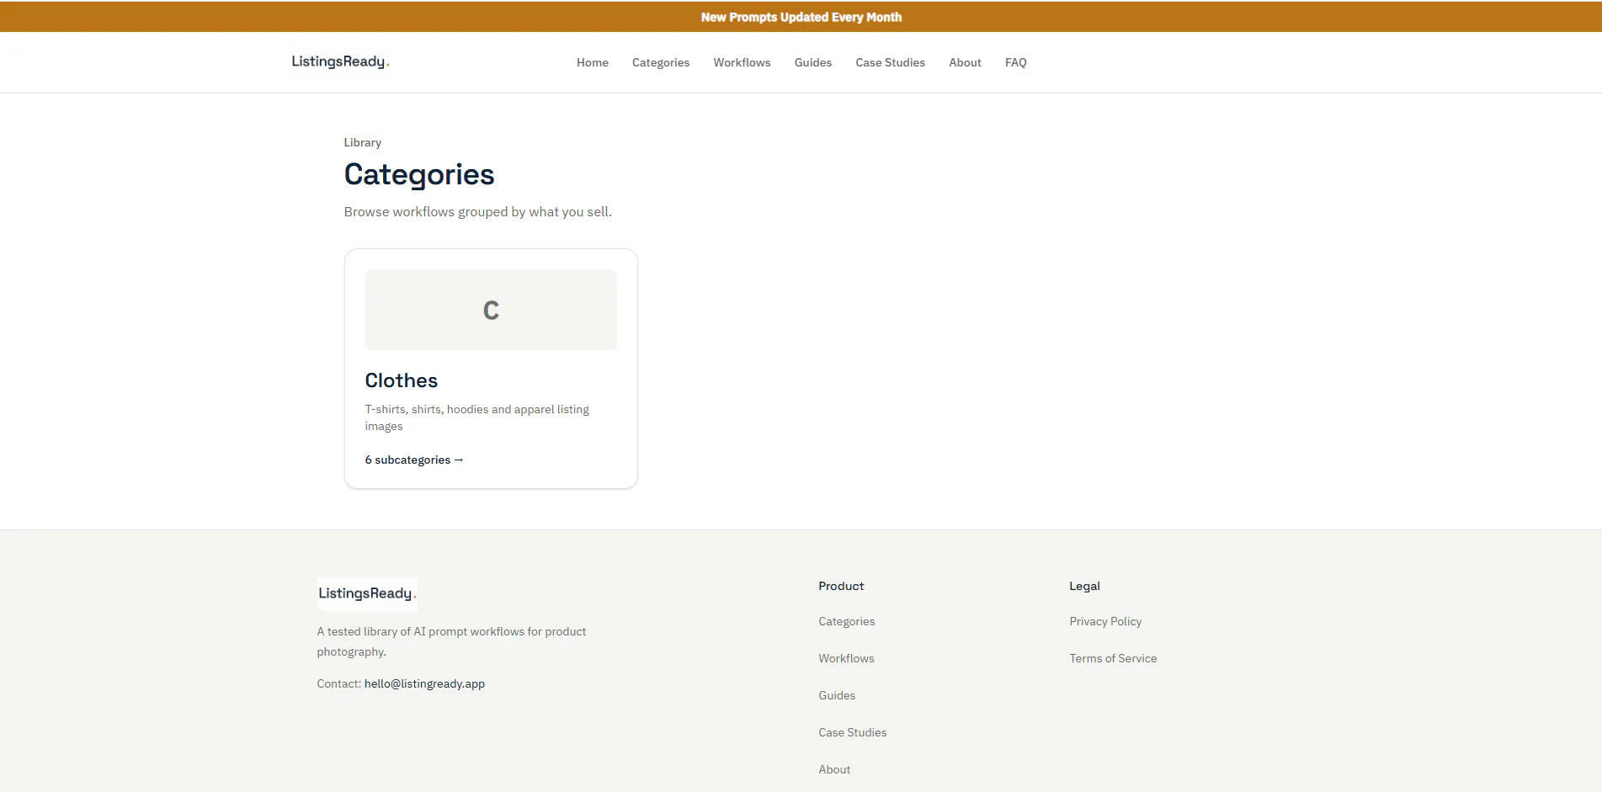Click the ListingsReady logo in header
The height and width of the screenshot is (792, 1602).
click(x=340, y=61)
